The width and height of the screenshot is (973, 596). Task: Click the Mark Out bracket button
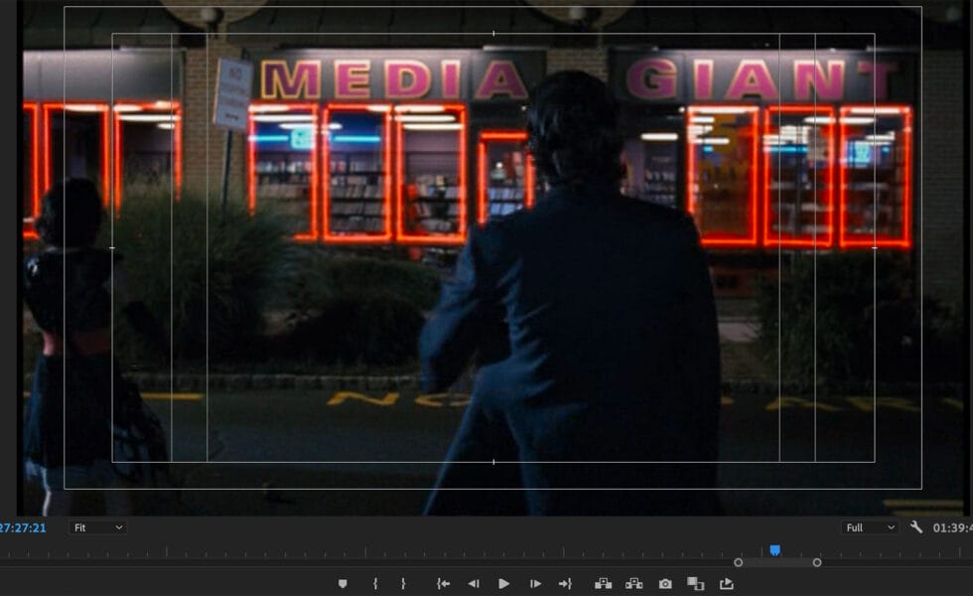403,584
